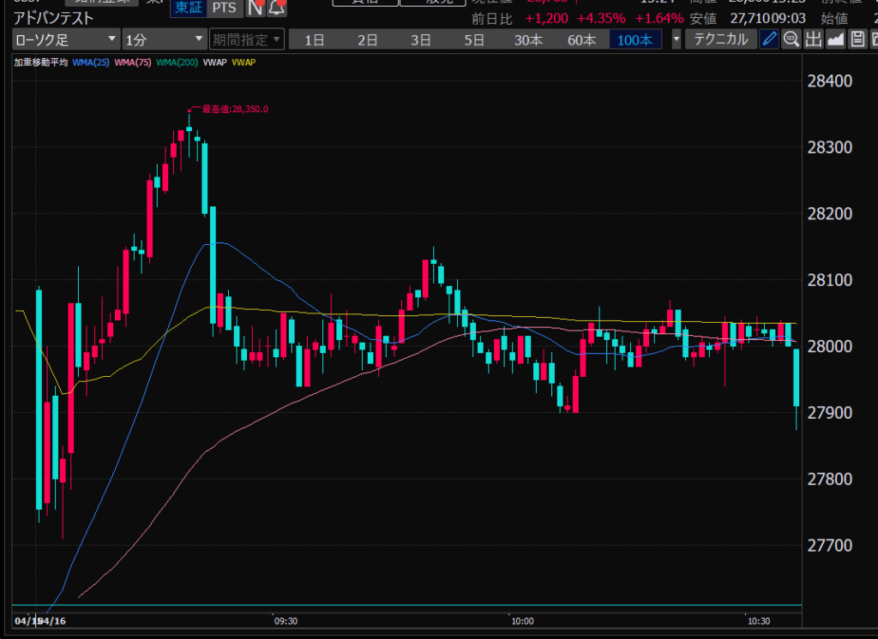The width and height of the screenshot is (878, 639).
Task: Select the 100本 range tab
Action: (634, 39)
